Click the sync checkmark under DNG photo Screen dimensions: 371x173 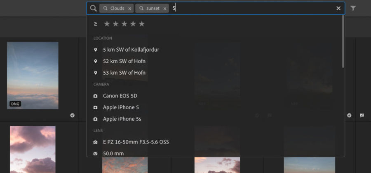pos(73,115)
